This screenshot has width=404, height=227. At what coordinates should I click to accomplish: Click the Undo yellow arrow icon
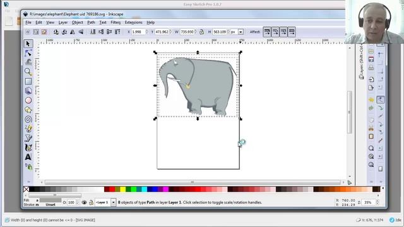(371, 100)
